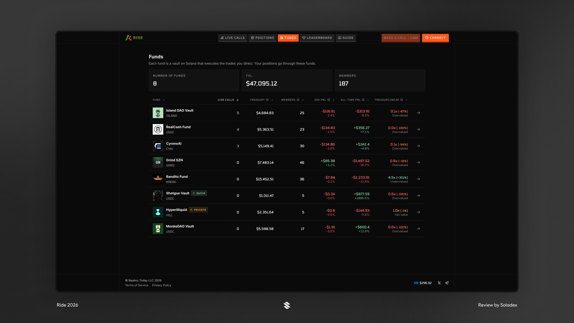Click Bandito Fund 4.5x (+351%) value

click(398, 177)
